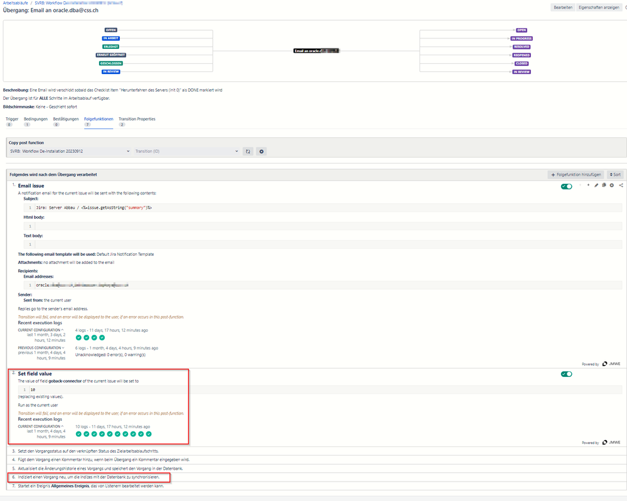The image size is (627, 501).
Task: Select the RESOLVED target status badge
Action: click(x=522, y=47)
